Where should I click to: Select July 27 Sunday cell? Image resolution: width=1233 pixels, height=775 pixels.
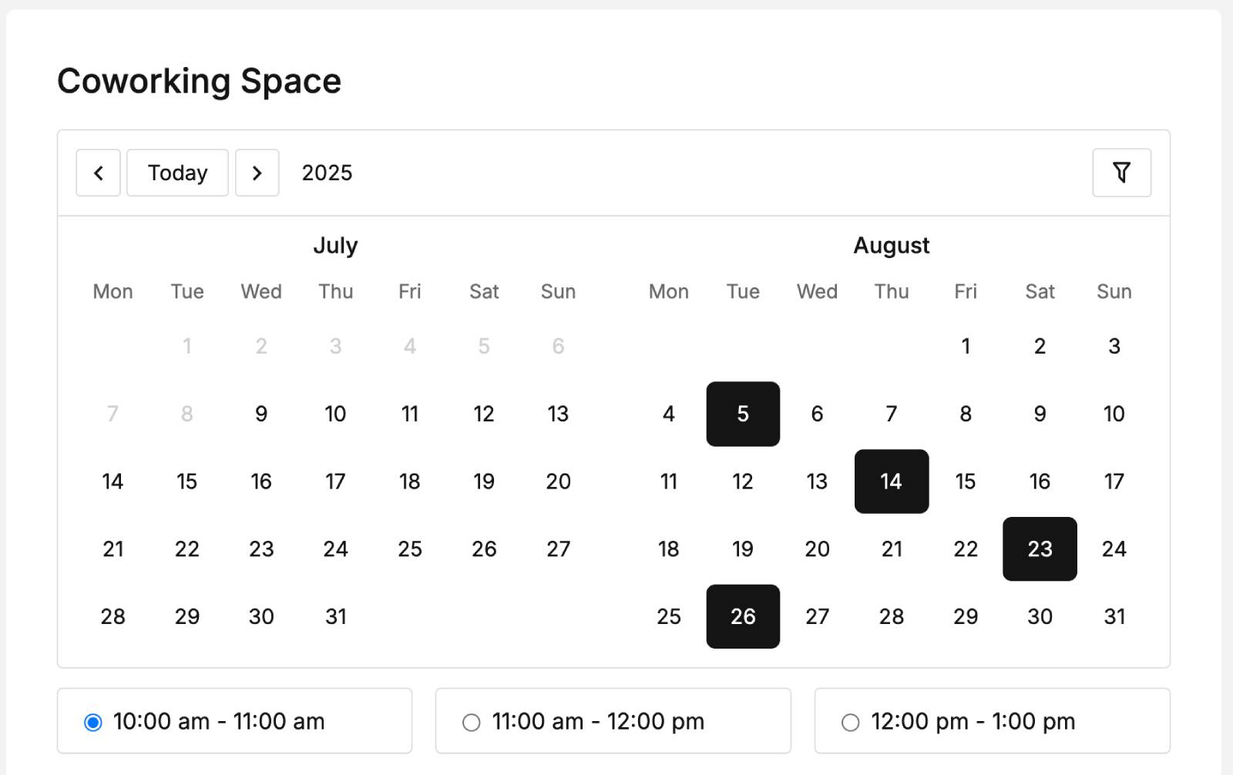tap(558, 549)
